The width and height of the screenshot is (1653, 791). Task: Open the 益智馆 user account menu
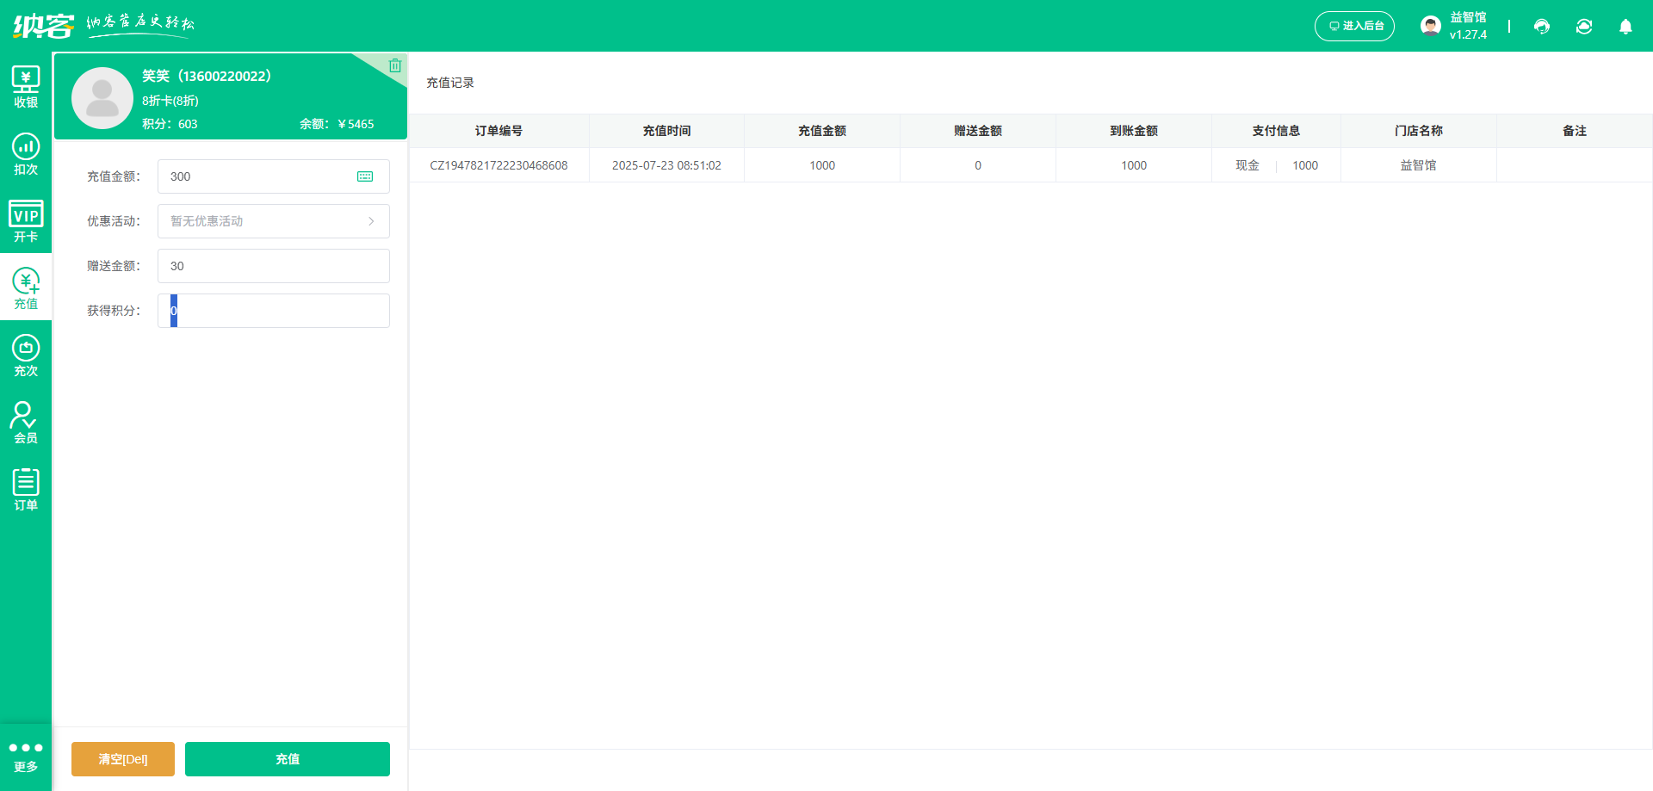coord(1454,26)
